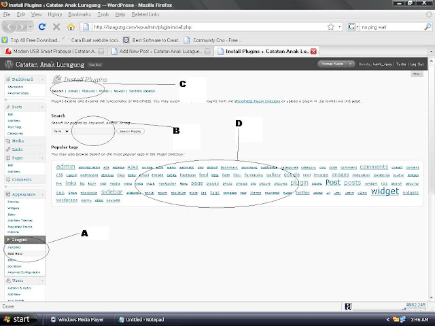
Task: Open Catatan Anak Luragung site title
Action: point(50,65)
